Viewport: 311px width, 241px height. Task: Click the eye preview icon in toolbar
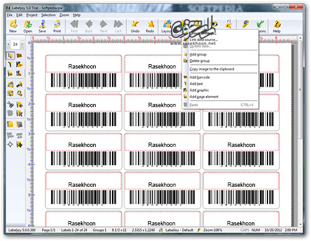pos(213,24)
